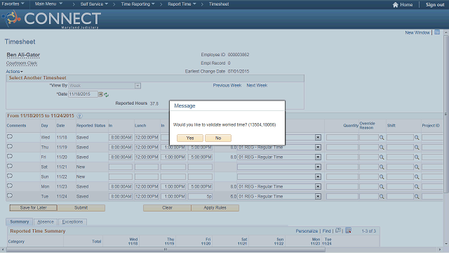Viewport: 449px width, 253px height.
Task: Open the comment bubble for Sat 11/21
Action: pyautogui.click(x=10, y=166)
